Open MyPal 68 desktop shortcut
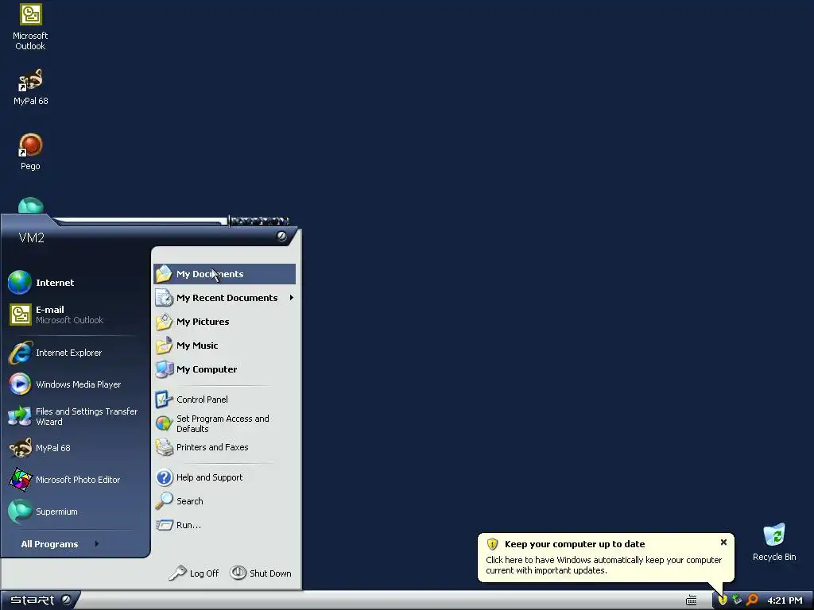Viewport: 814px width, 610px height. tap(30, 87)
